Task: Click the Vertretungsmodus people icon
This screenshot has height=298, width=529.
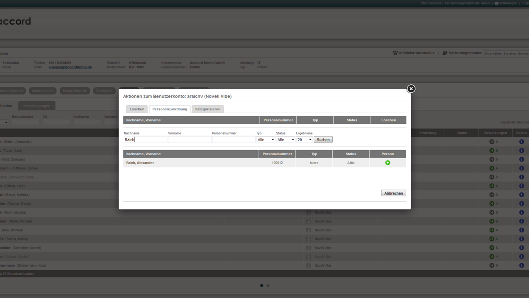Action: click(x=445, y=53)
